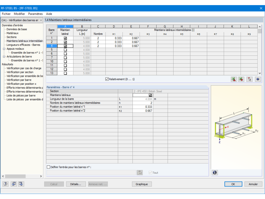The width and height of the screenshot is (265, 199).
Task: Select row header for member 11
Action: 52,65
